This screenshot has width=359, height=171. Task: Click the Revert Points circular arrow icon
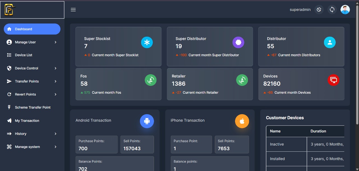[9, 95]
